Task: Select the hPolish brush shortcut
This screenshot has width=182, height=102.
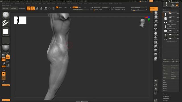Action: coord(156,38)
